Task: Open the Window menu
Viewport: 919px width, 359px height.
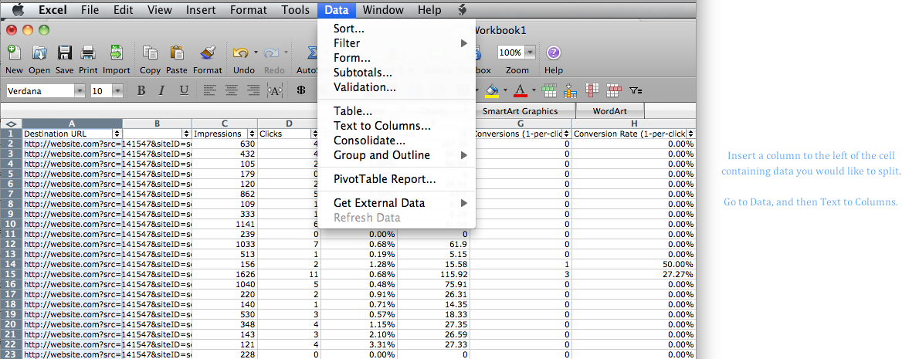Action: pyautogui.click(x=383, y=10)
